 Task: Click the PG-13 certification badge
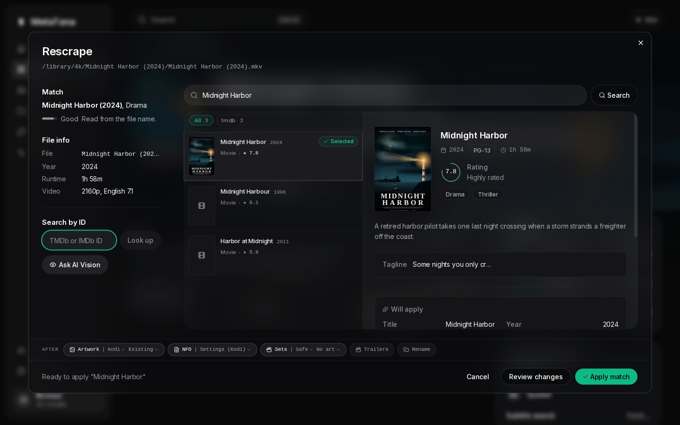pyautogui.click(x=482, y=150)
